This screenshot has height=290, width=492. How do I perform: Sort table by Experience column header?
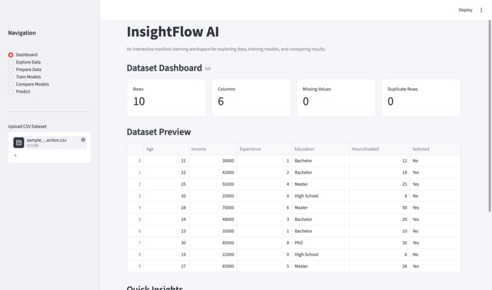coord(264,149)
